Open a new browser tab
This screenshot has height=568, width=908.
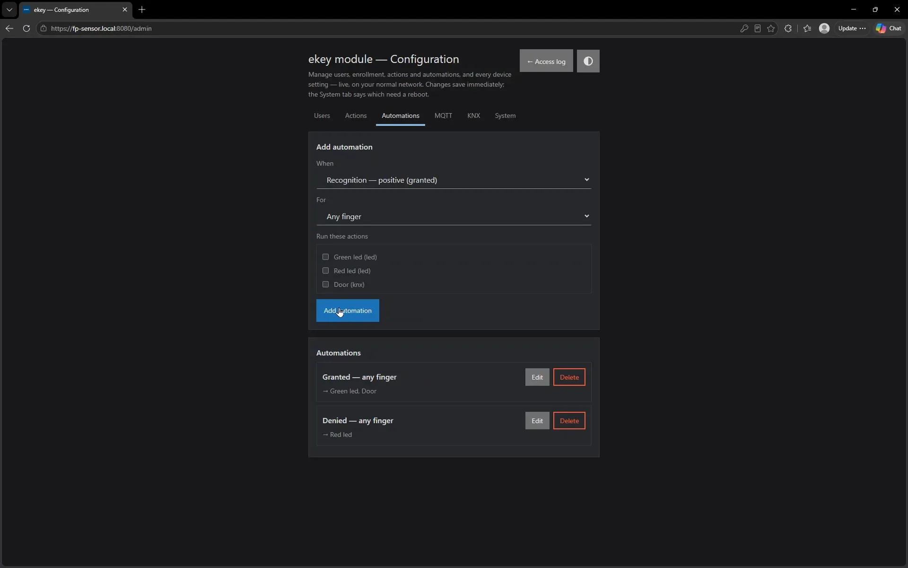click(x=142, y=9)
